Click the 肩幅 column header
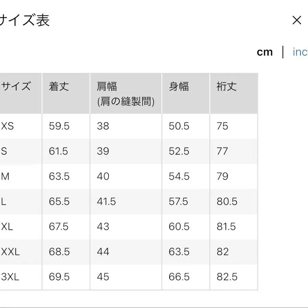This screenshot has height=308, width=308. point(107,87)
